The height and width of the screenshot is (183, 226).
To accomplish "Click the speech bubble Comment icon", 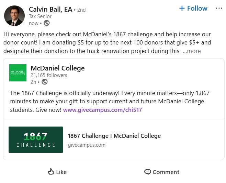I will point(148,172).
